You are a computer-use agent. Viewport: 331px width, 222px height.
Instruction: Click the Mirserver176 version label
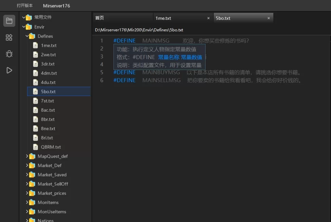(56, 6)
